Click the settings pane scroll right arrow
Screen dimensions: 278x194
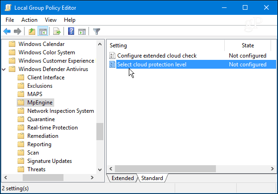tap(272, 168)
